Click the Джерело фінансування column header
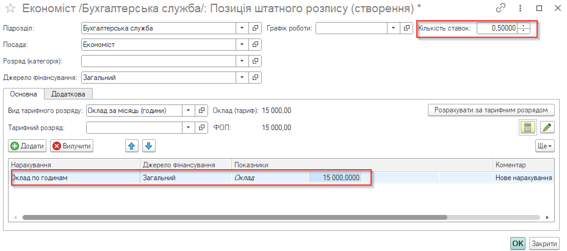The width and height of the screenshot is (567, 251). tap(186, 165)
